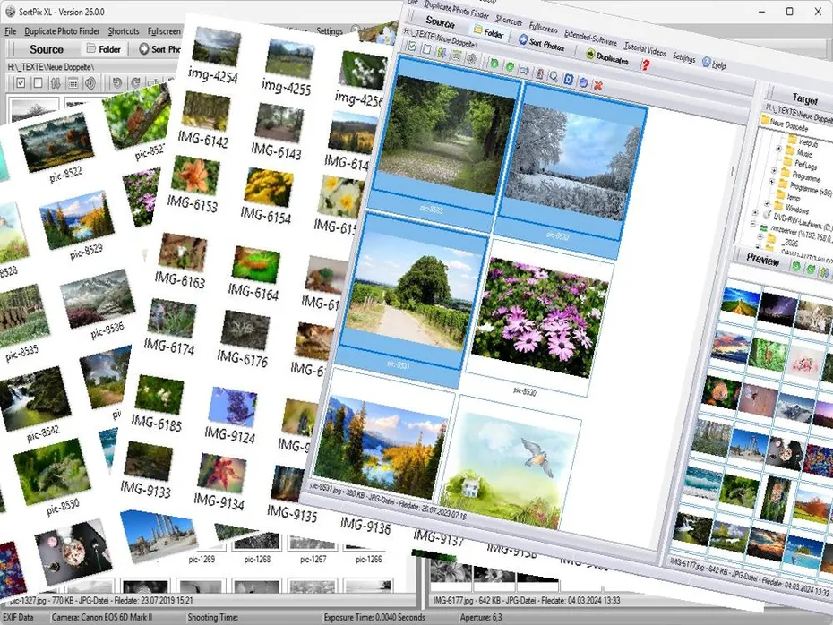The width and height of the screenshot is (833, 625).
Task: Click the deselect-all checkbox icon beside it
Action: point(426,50)
